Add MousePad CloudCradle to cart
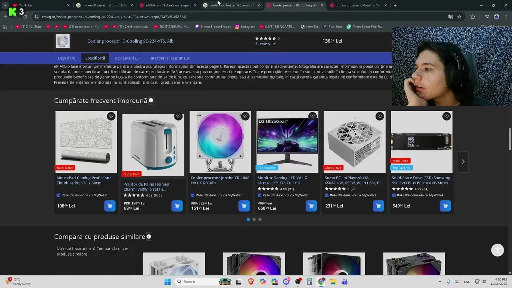 tap(110, 206)
